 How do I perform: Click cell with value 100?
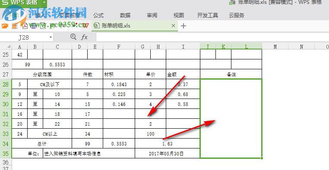pos(150,134)
